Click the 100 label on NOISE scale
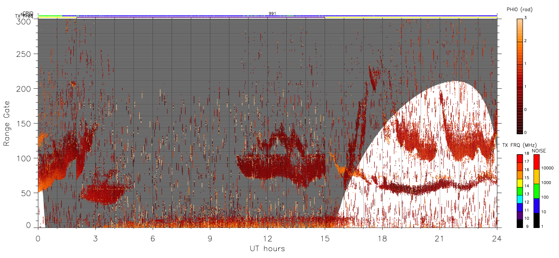Image resolution: width=559 pixels, height=258 pixels. click(545, 197)
